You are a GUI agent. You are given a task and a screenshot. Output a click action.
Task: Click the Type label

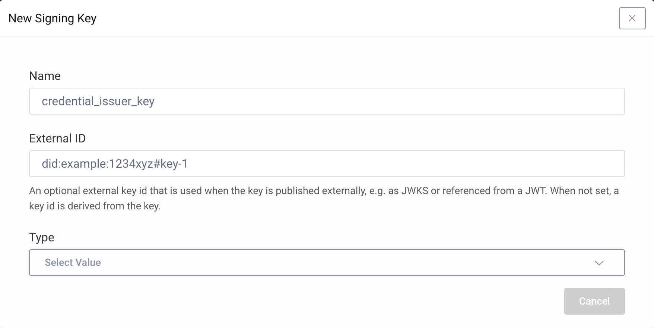pyautogui.click(x=42, y=237)
